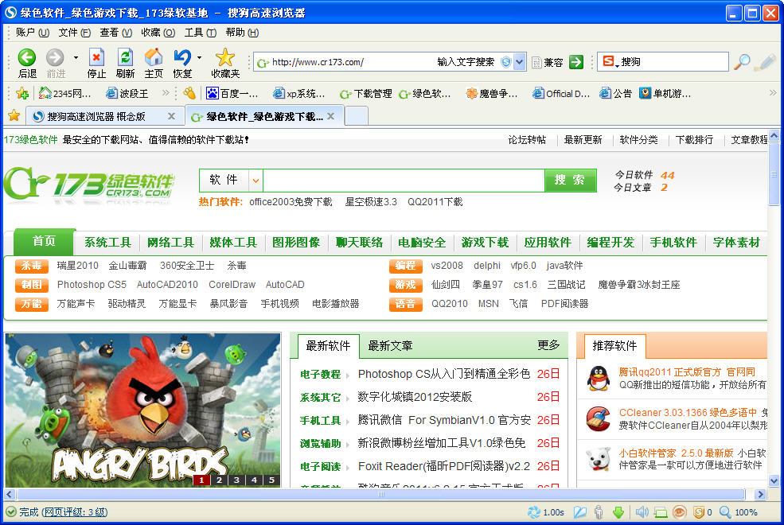Click green download arrow in status bar
Screen dimensions: 784x525
pos(618,512)
